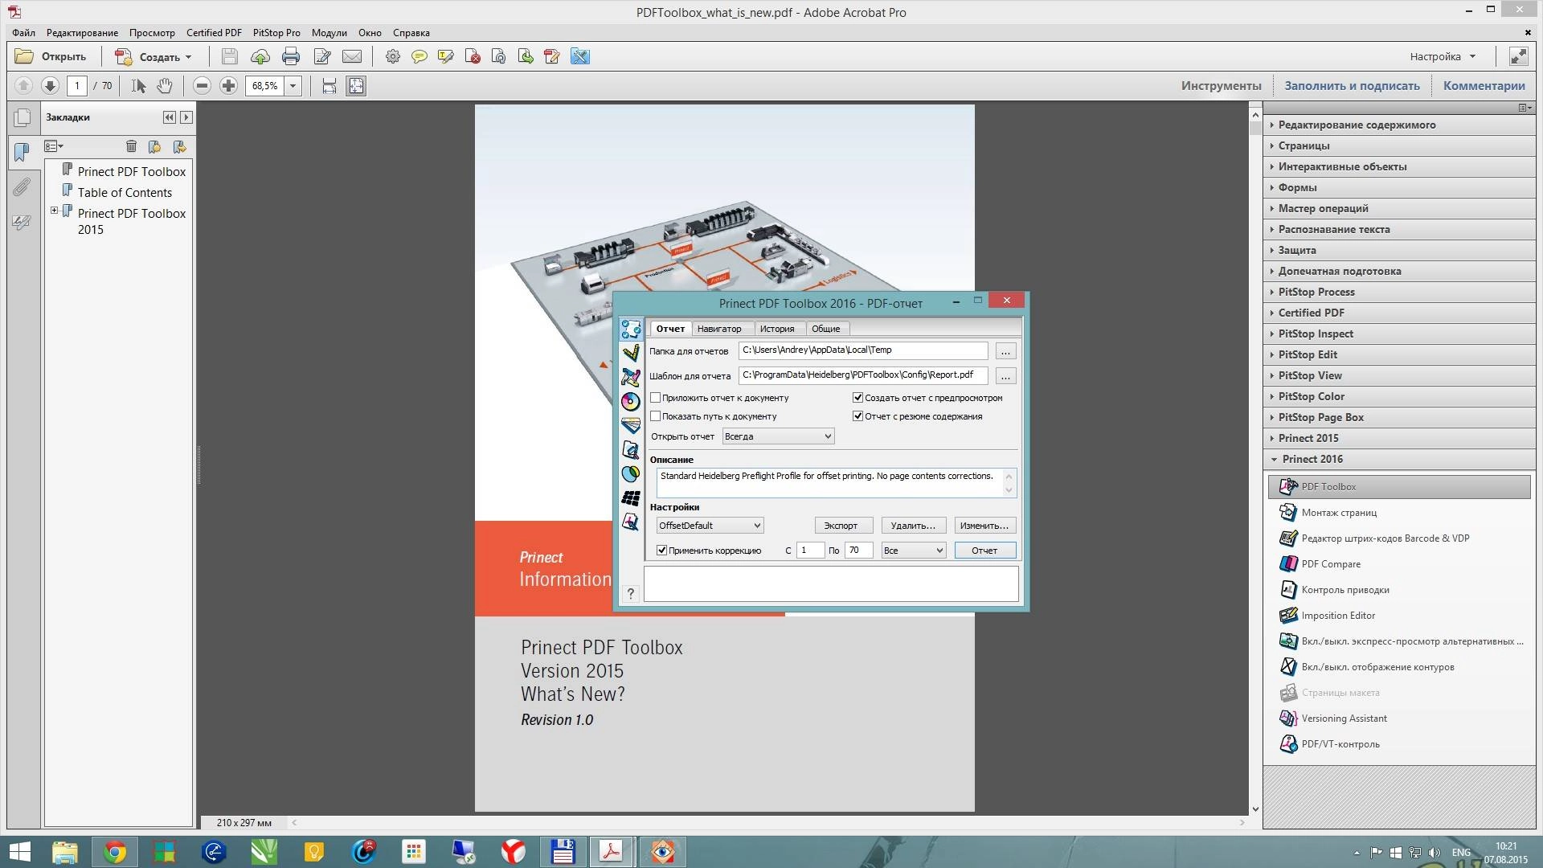Open the attachments paperclip panel
1543x868 pixels.
coord(22,187)
